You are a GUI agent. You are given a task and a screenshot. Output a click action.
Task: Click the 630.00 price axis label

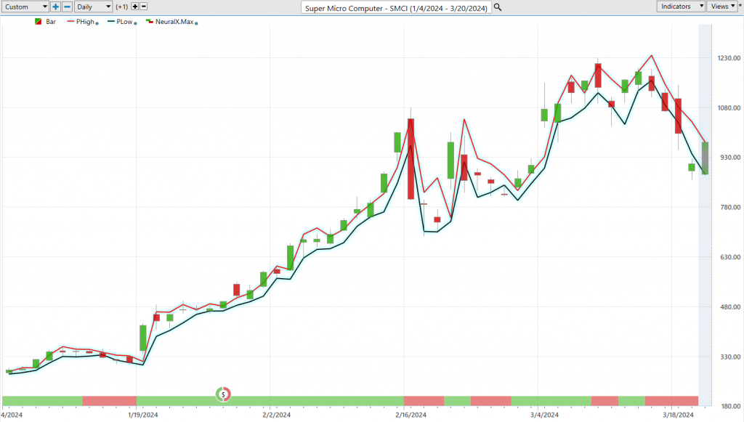[x=730, y=257]
